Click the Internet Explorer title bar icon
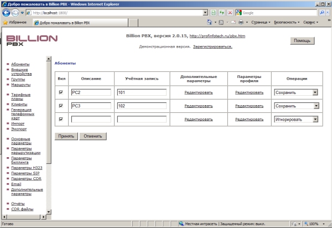The width and height of the screenshot is (332, 228). tap(4, 4)
